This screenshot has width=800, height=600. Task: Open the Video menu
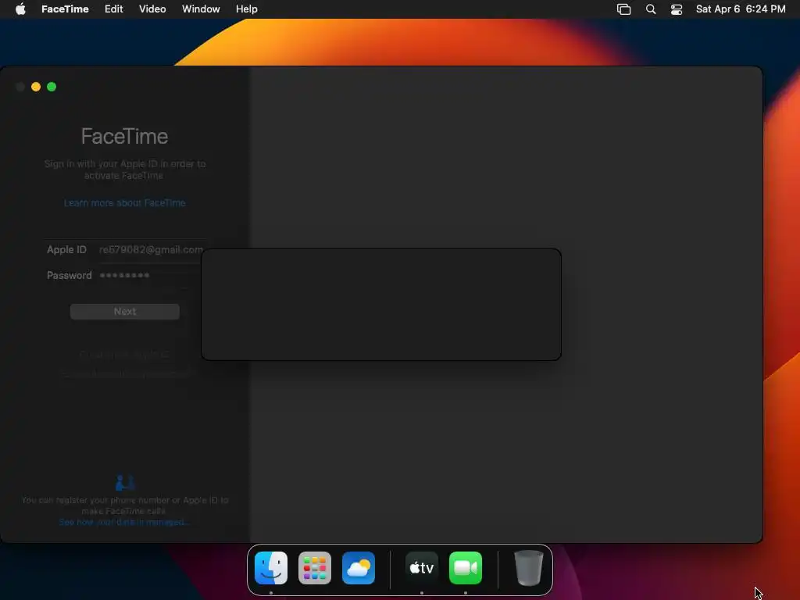click(x=152, y=9)
